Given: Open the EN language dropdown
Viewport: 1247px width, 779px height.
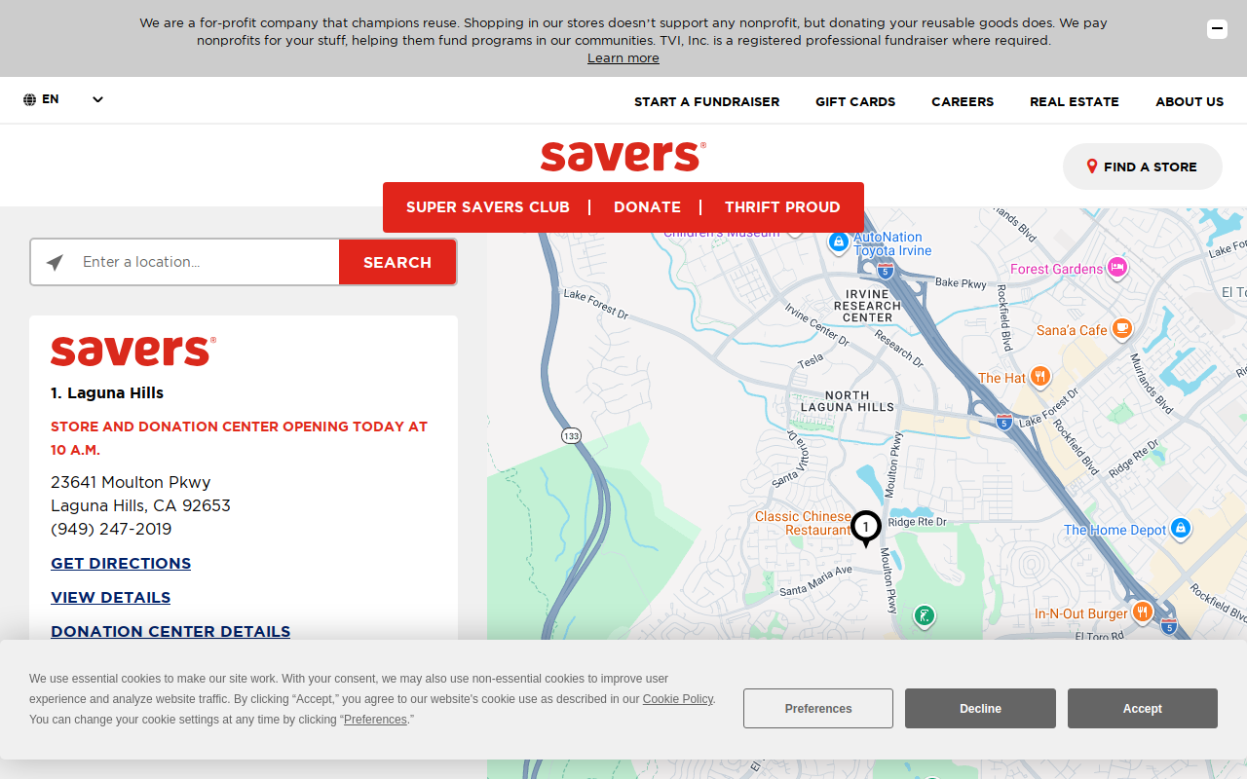Looking at the screenshot, I should 63,99.
